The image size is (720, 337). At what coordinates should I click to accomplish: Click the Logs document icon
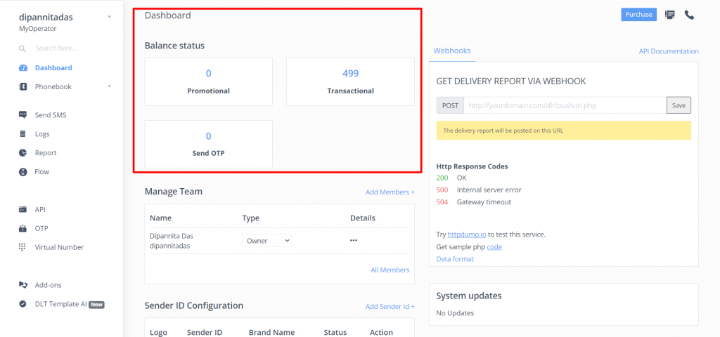click(23, 134)
